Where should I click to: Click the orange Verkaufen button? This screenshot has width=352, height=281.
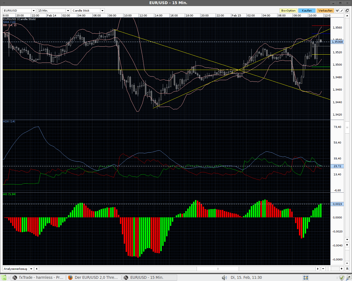[x=325, y=10]
